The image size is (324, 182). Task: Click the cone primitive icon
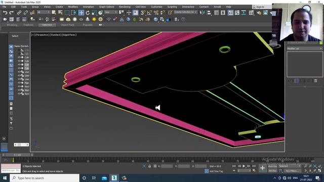coord(88,19)
